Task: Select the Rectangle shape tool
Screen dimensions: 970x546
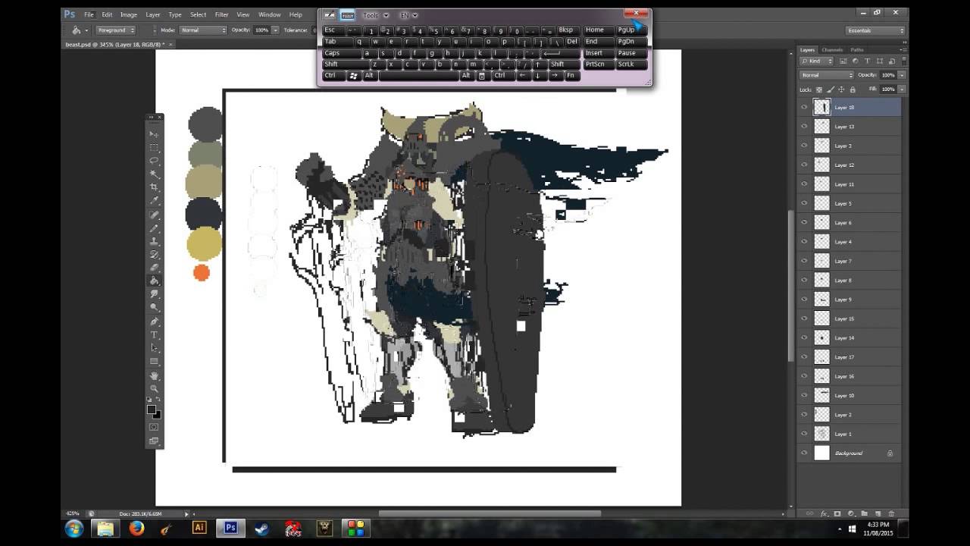Action: click(154, 361)
